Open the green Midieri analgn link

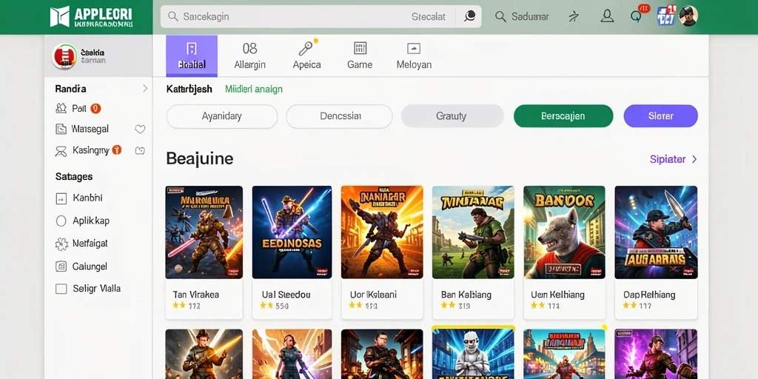(x=254, y=89)
